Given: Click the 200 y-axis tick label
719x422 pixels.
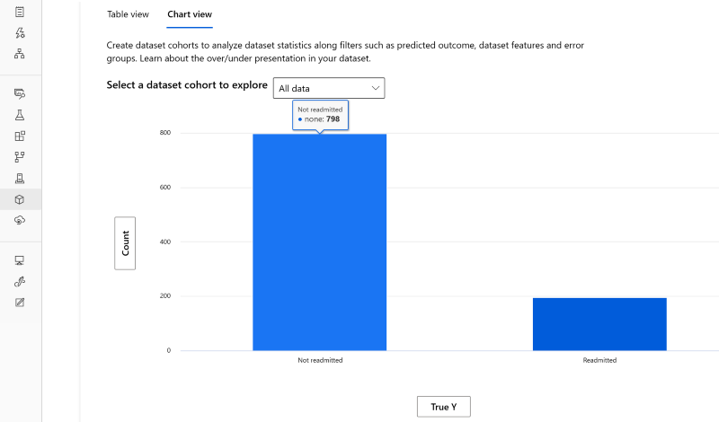Looking at the screenshot, I should point(165,295).
